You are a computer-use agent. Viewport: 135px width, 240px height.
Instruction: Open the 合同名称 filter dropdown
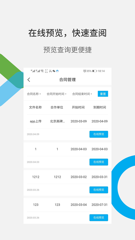pyautogui.click(x=34, y=94)
